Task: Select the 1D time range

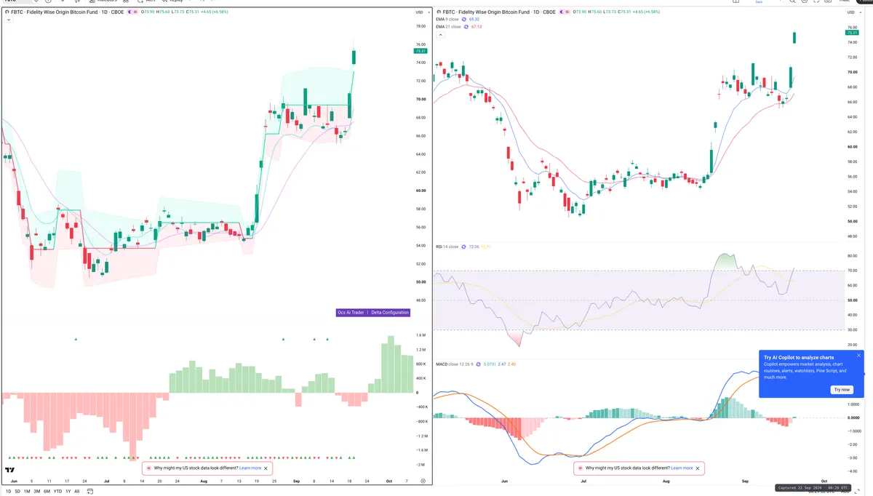Action: tap(9, 492)
